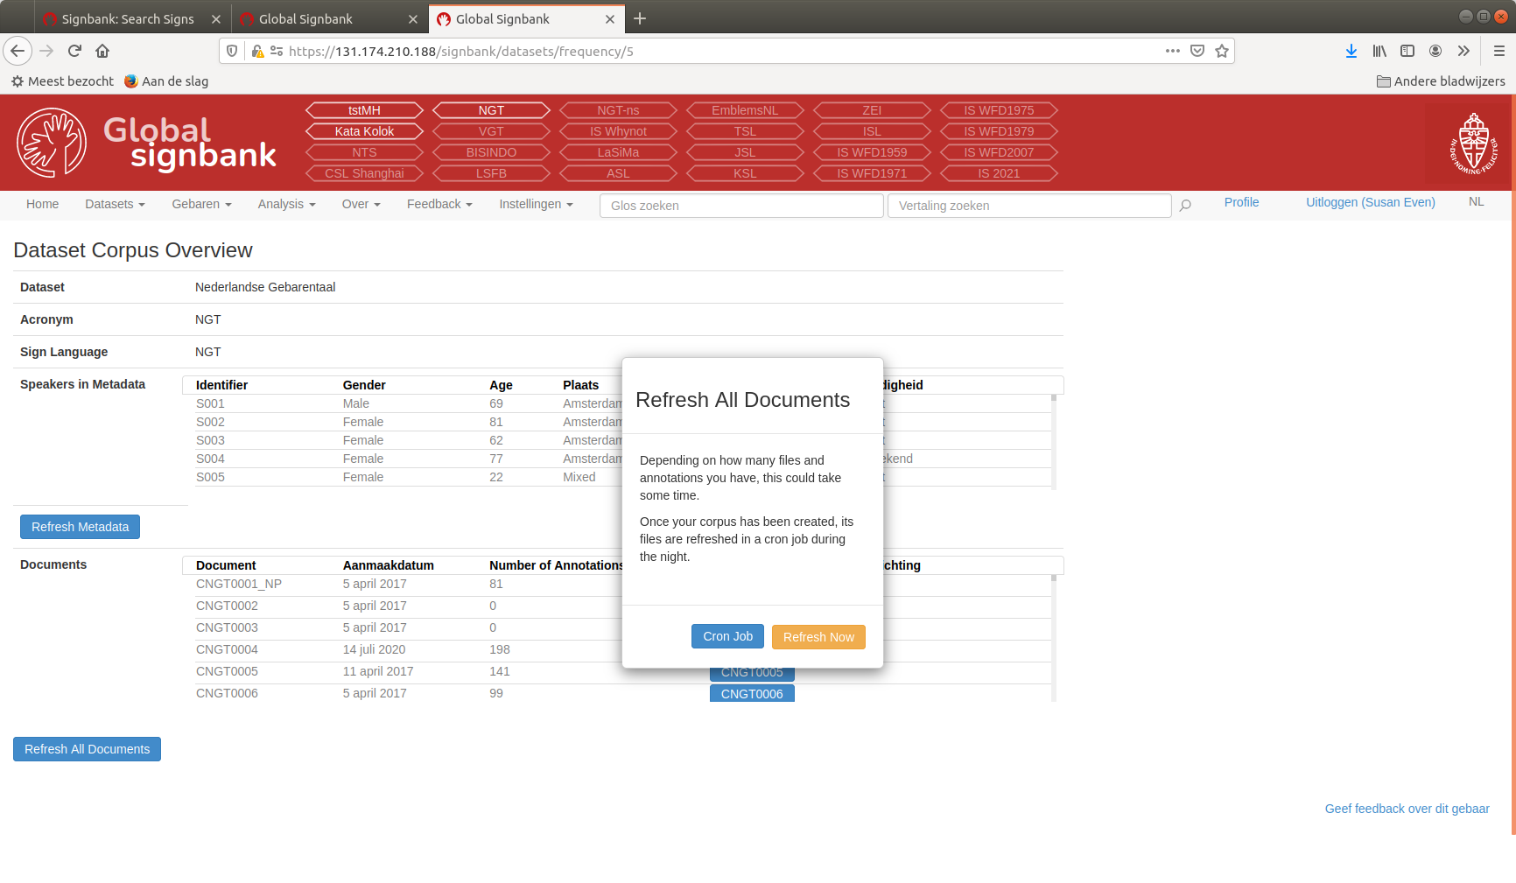Viewport: 1516px width, 883px height.
Task: Click the Refresh Now button
Action: (x=818, y=636)
